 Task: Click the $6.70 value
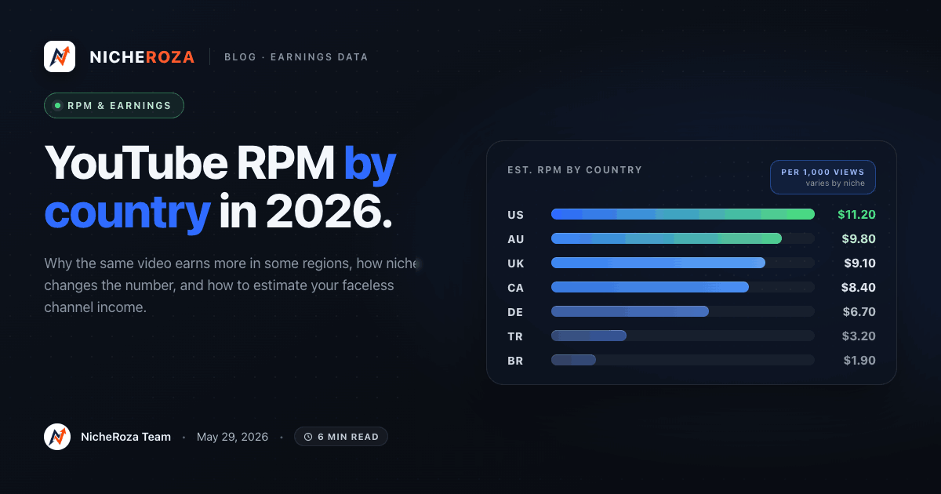[859, 311]
